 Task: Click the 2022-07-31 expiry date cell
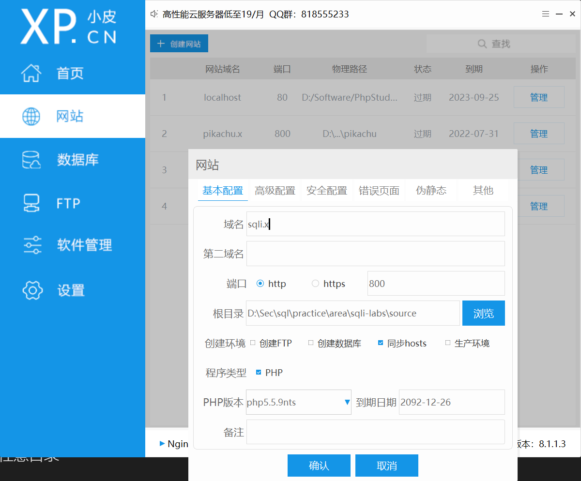(x=474, y=134)
